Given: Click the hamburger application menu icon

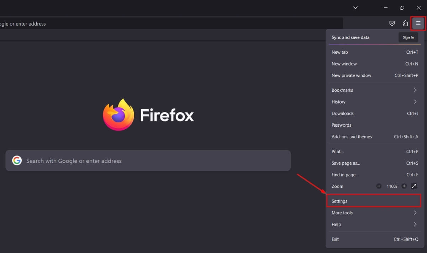Looking at the screenshot, I should (x=418, y=23).
